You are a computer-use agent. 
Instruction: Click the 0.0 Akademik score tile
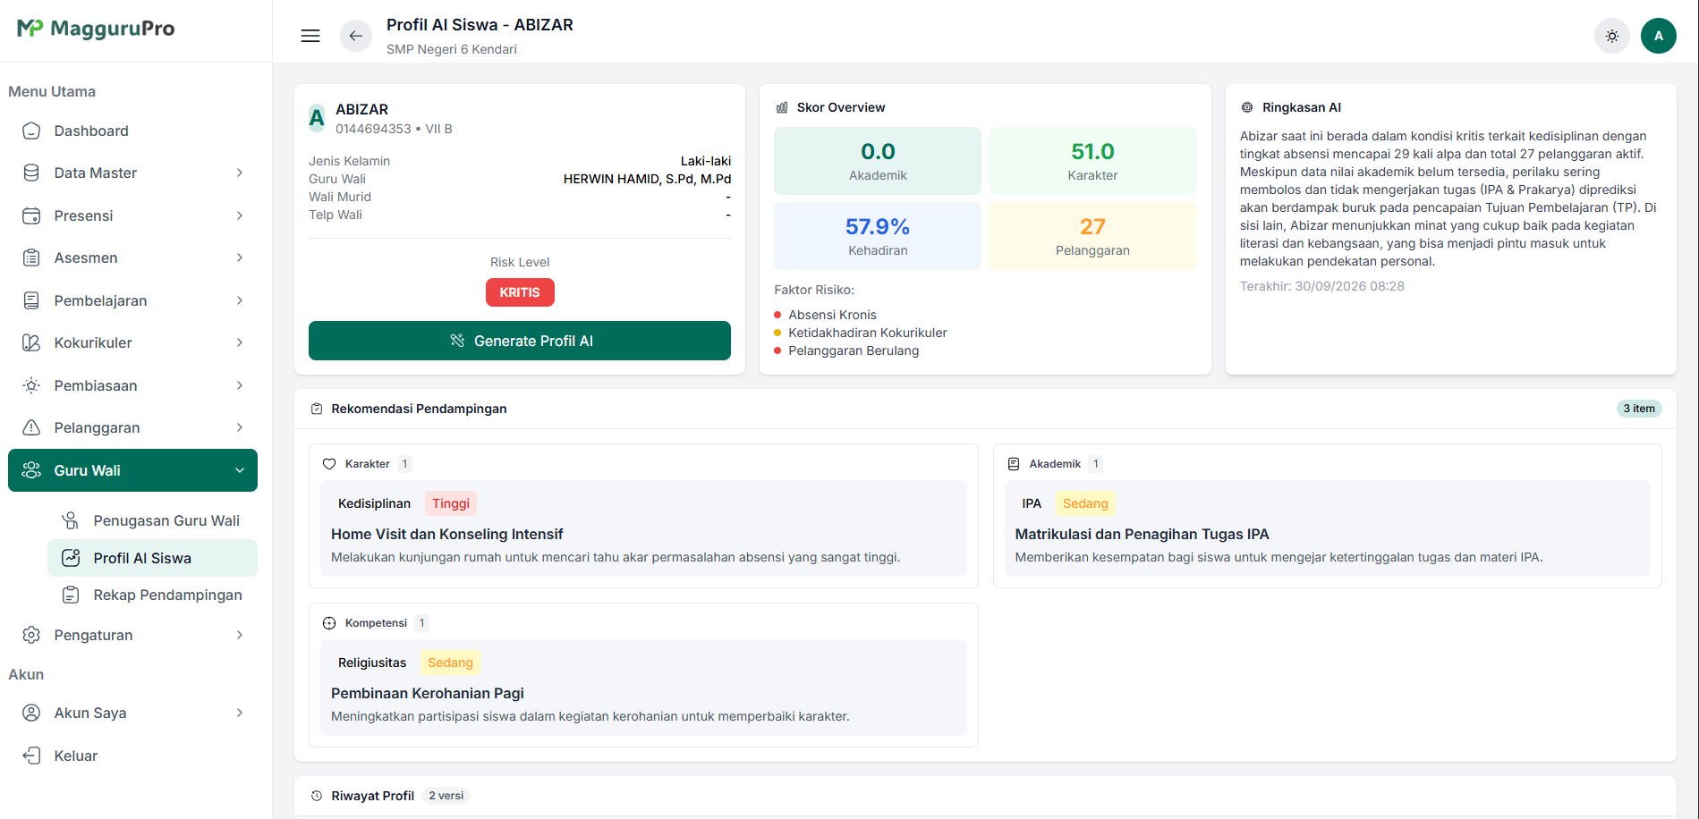point(878,161)
